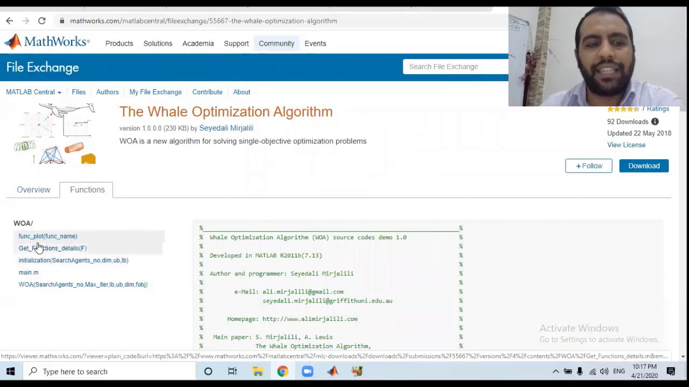Open the Events menu
This screenshot has height=387, width=689.
coord(315,44)
